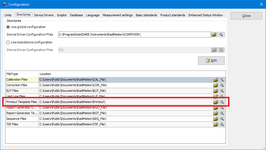The width and height of the screenshot is (266, 150).
Task: Click magnifier icon in Correction Files row
Action: point(222,85)
